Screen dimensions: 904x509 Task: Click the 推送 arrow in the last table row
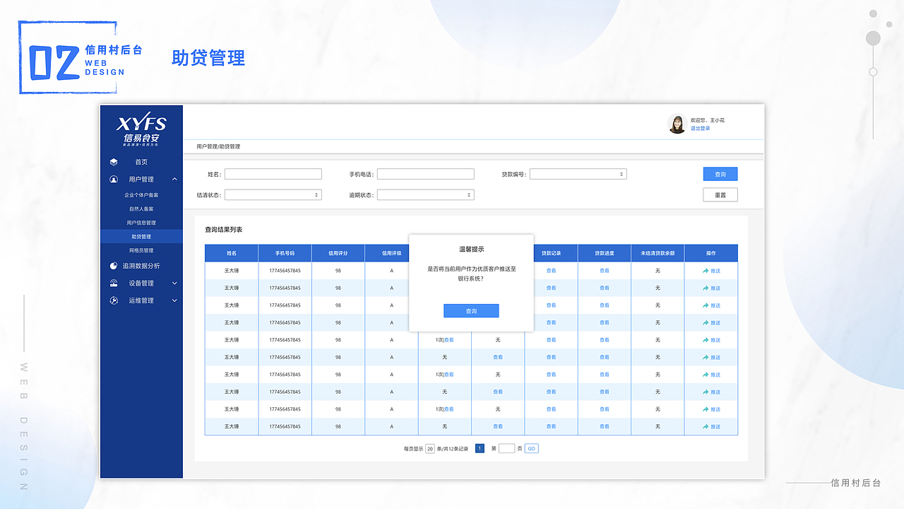click(x=706, y=427)
